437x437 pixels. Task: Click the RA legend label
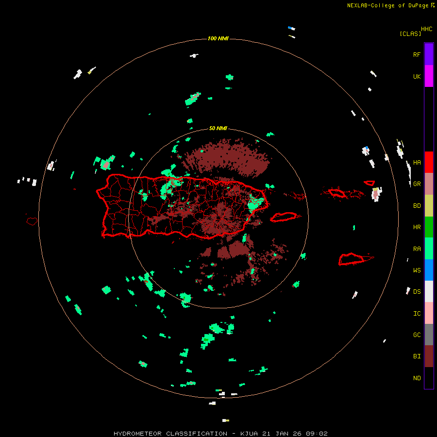pyautogui.click(x=417, y=249)
